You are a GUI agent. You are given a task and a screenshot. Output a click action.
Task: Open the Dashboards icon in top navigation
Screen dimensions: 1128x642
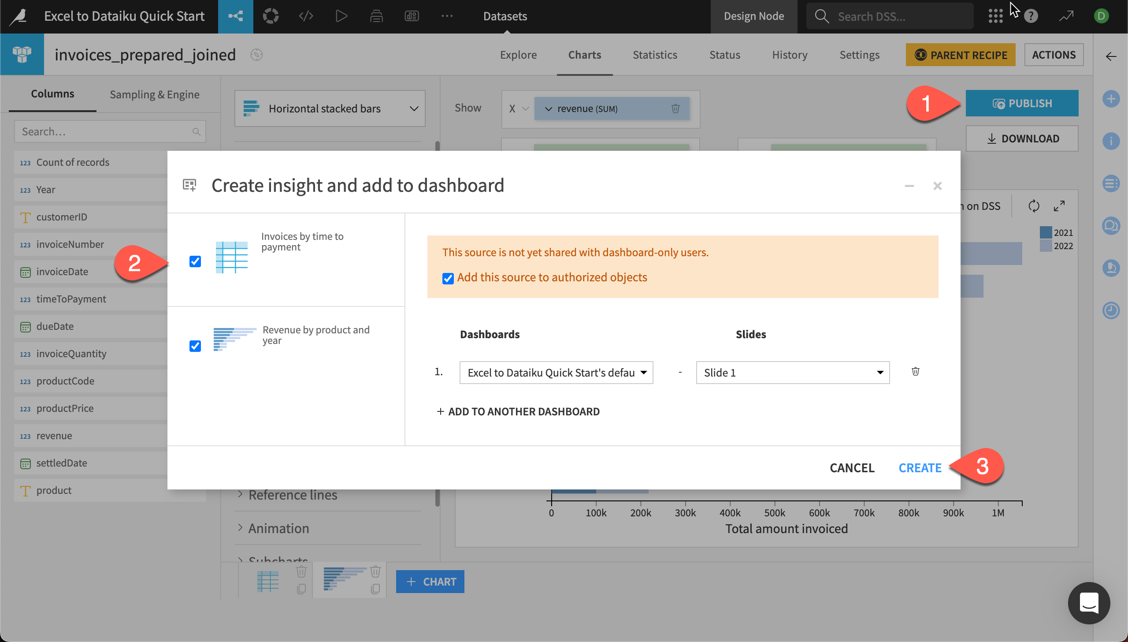[x=412, y=16]
